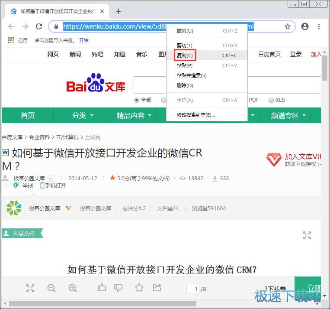330x309 pixels.
Task: Click 加入文库VIP promotion link
Action: tap(303, 157)
